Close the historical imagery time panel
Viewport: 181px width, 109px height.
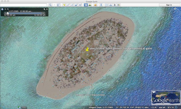pyautogui.click(x=47, y=9)
